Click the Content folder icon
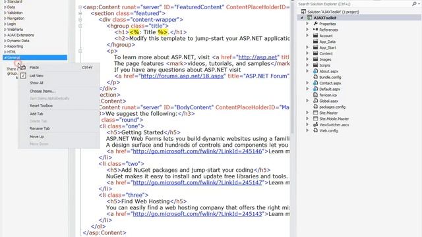422x237 pixels. 315,53
